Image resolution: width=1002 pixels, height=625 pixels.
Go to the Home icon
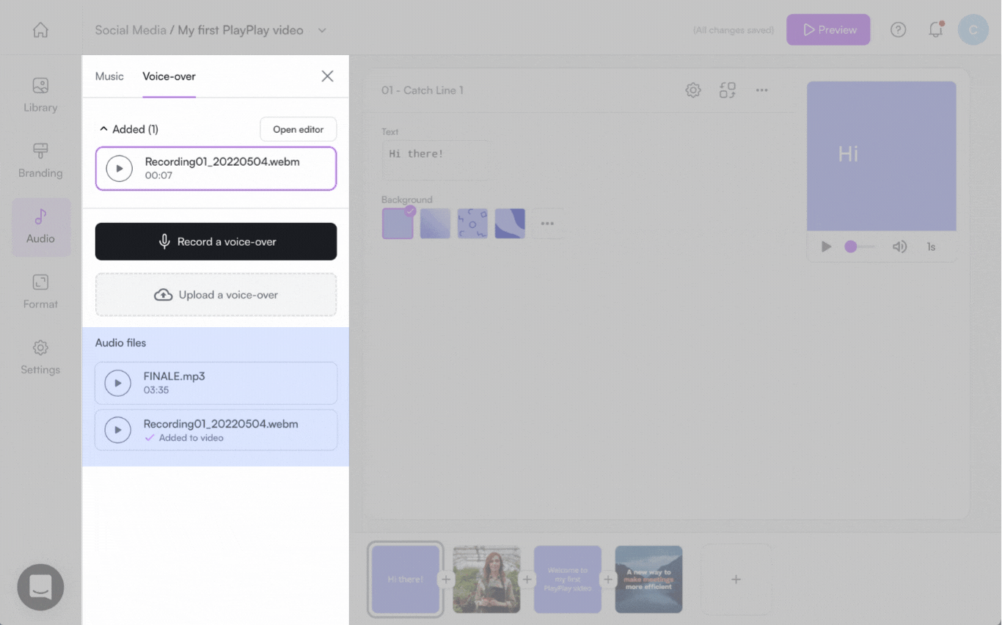(40, 30)
